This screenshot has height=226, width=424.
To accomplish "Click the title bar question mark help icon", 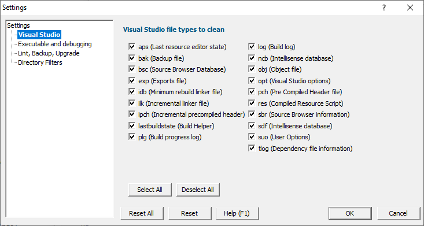I will [384, 8].
